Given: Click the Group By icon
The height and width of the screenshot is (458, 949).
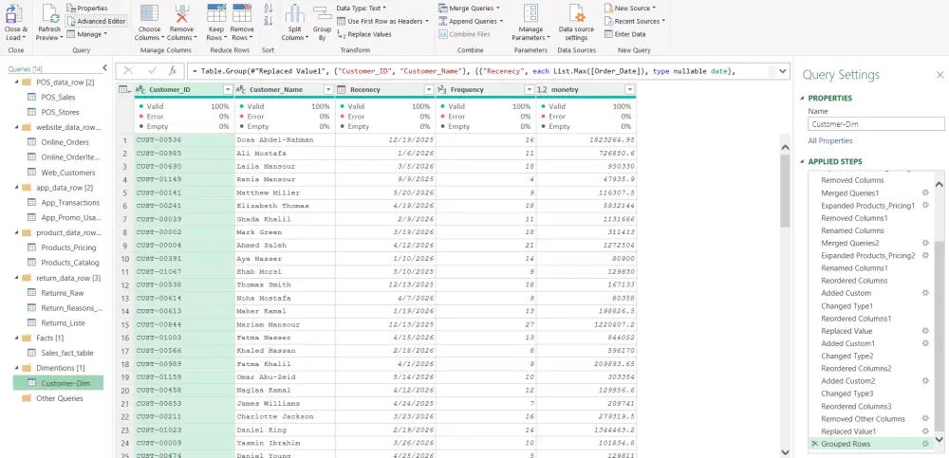Looking at the screenshot, I should coord(322,13).
